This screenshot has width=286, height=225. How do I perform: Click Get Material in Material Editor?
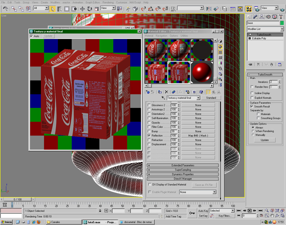[147, 92]
